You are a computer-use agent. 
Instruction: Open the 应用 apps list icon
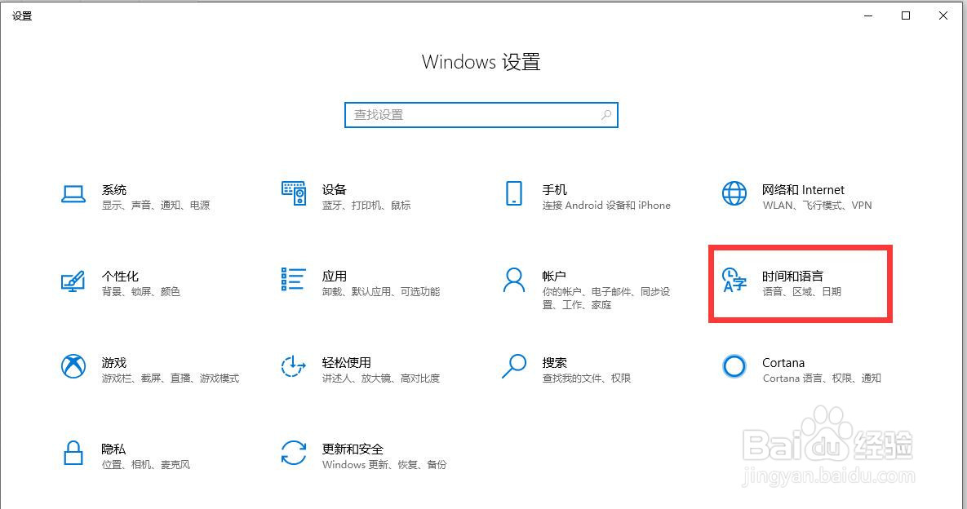click(x=294, y=279)
